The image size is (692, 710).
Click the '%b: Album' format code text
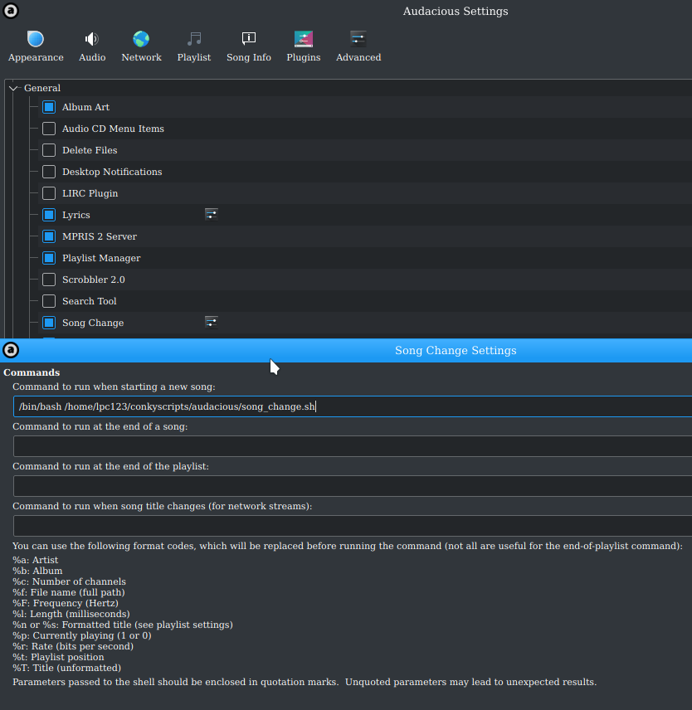pyautogui.click(x=37, y=571)
